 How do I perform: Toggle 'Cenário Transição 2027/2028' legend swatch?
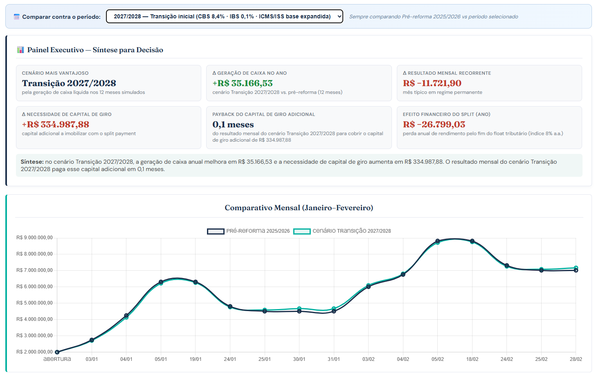(x=302, y=231)
